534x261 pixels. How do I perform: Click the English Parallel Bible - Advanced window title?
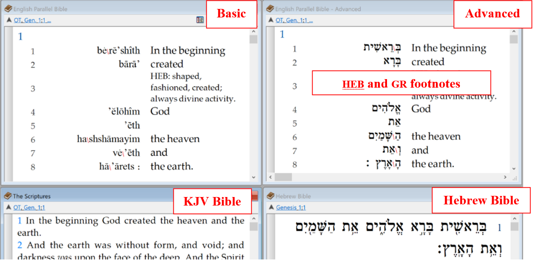318,9
